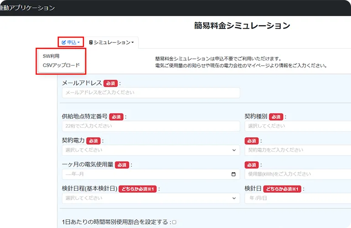Focus the メールアドレス input field
This screenshot has height=228, width=351.
pyautogui.click(x=150, y=93)
